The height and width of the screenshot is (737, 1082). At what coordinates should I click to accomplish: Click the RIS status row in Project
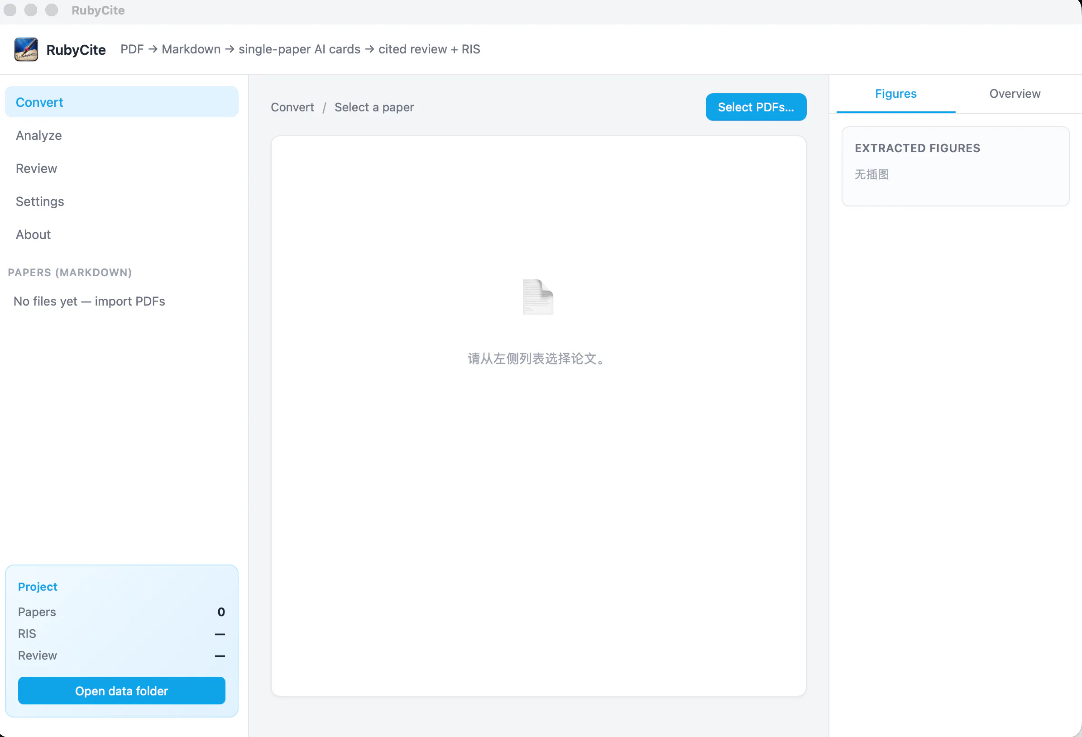(x=121, y=634)
